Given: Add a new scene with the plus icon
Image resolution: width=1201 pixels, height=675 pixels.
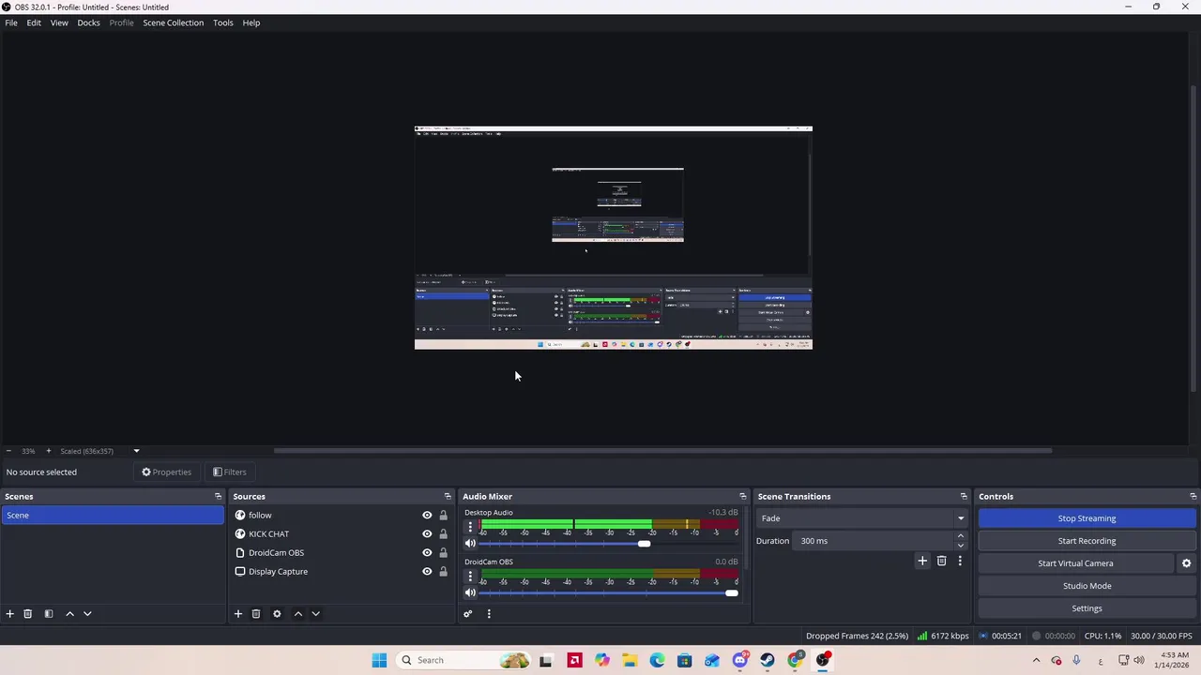Looking at the screenshot, I should [9, 614].
